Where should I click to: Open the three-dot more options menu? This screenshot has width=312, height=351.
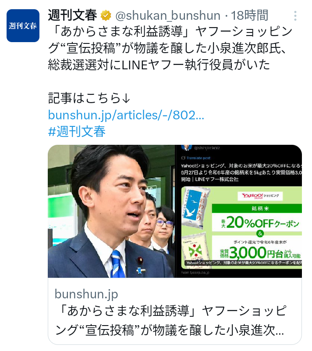295,16
